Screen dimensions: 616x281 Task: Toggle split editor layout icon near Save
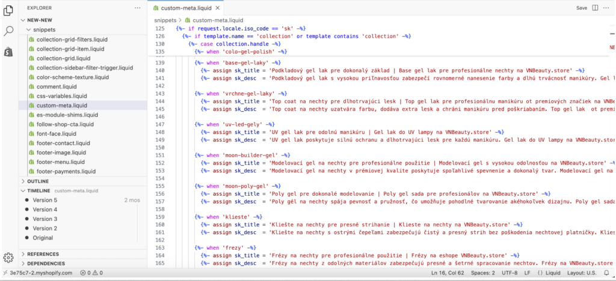click(x=596, y=8)
